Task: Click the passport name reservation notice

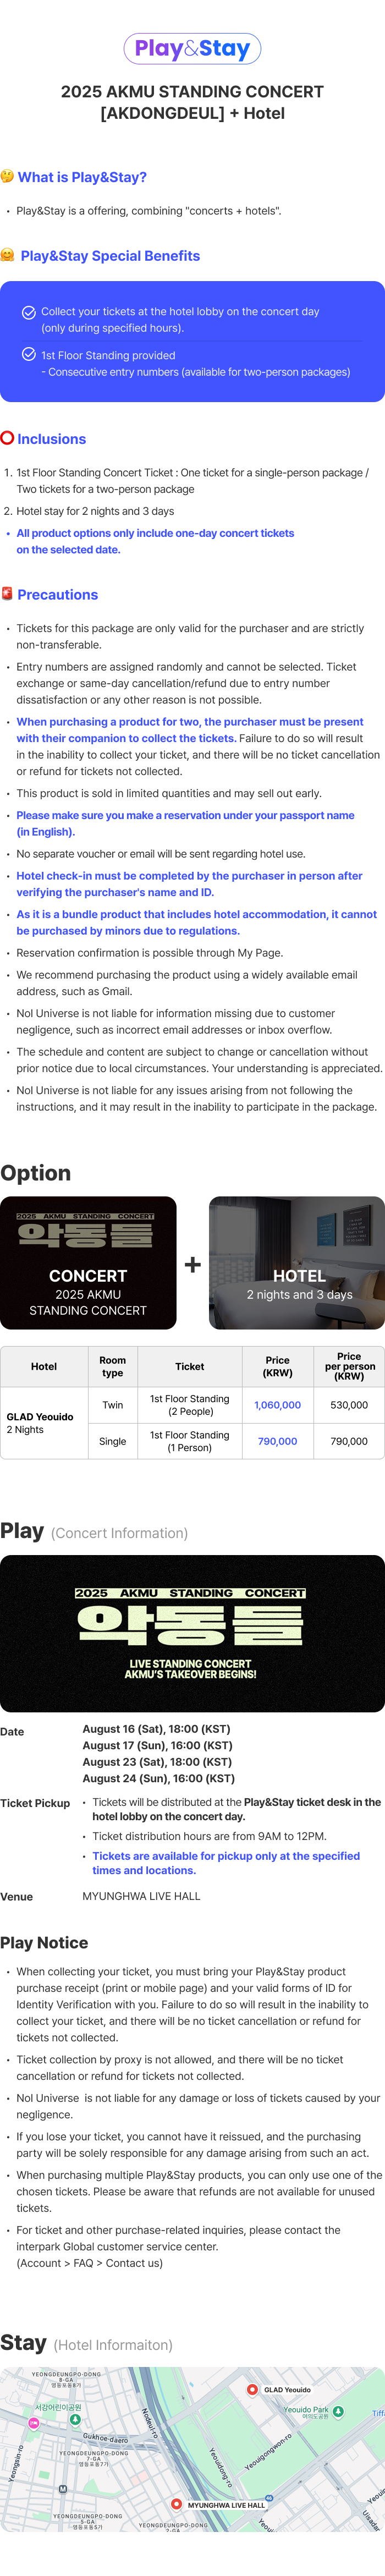Action: pos(185,823)
